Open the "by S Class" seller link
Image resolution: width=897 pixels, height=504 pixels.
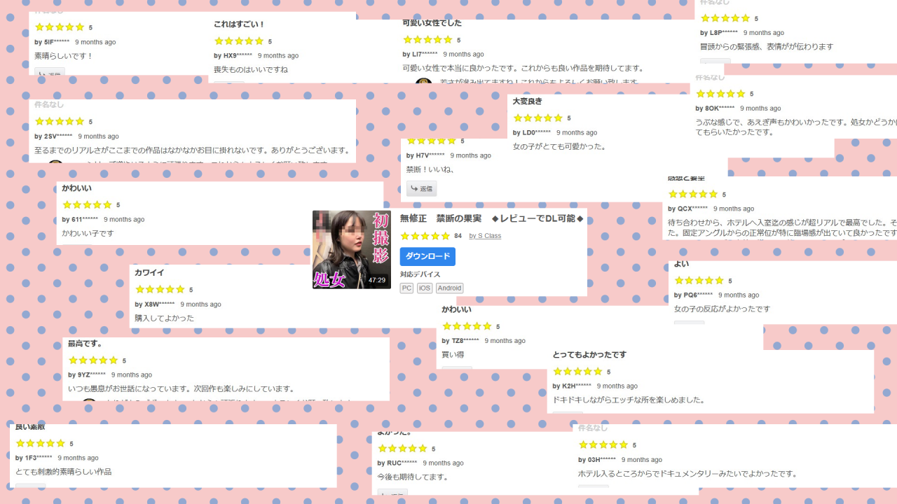pyautogui.click(x=485, y=236)
